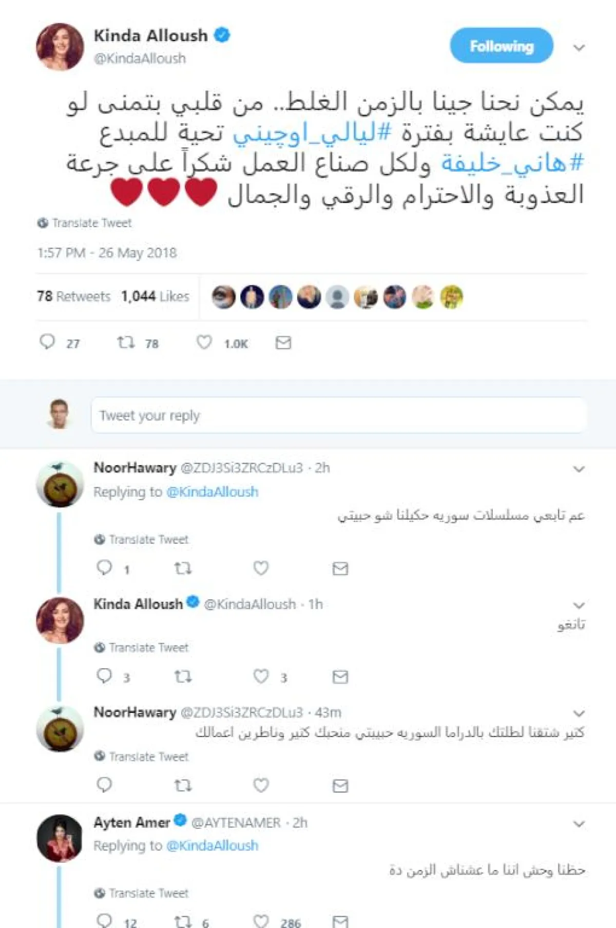Click Translate Tweet under the main tweet
This screenshot has width=616, height=928.
[x=91, y=223]
